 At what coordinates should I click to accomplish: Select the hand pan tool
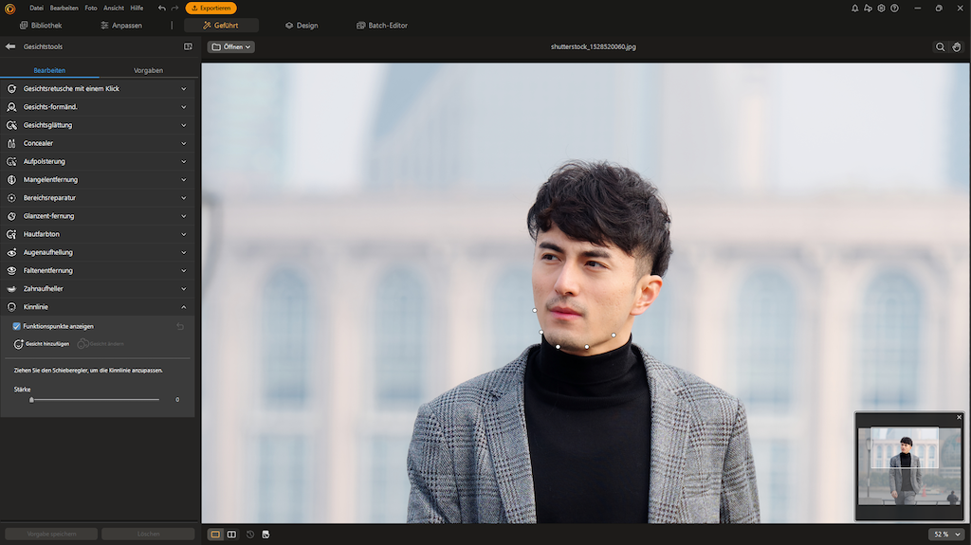pos(957,46)
